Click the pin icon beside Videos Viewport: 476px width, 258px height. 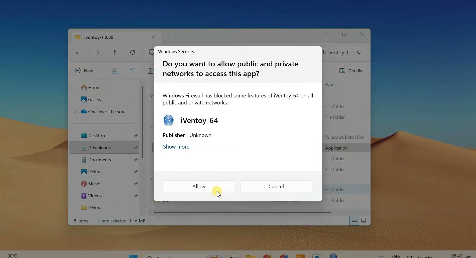coord(136,196)
